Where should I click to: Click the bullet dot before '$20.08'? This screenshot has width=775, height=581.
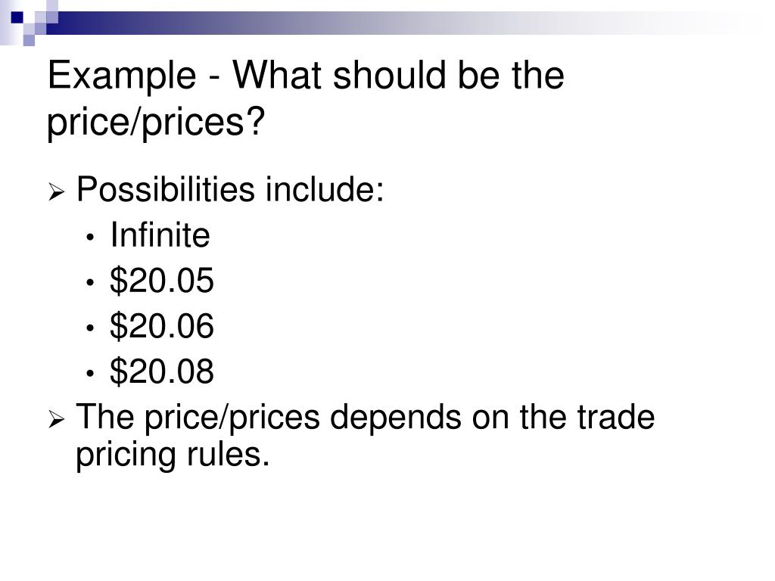pyautogui.click(x=89, y=374)
